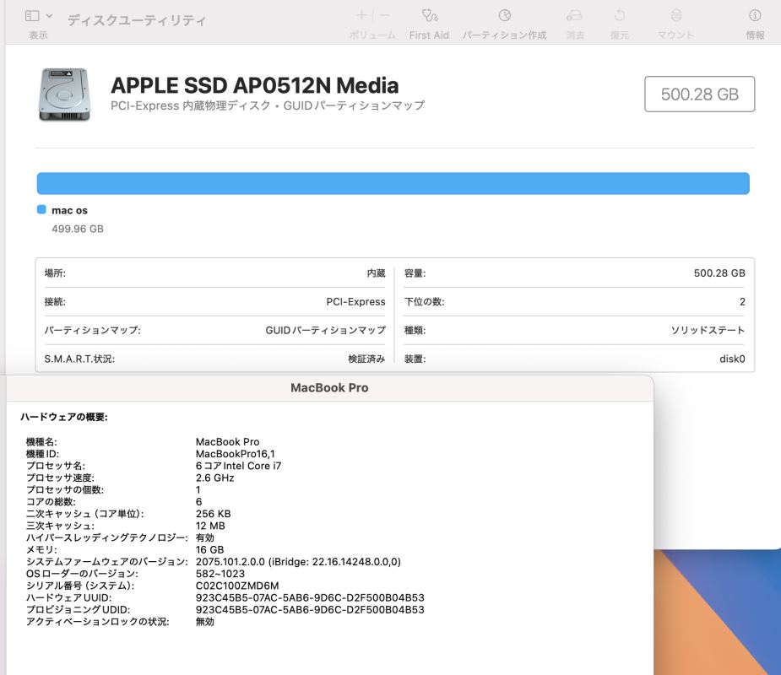
Task: Click the '6コア Intel Core i7' value
Action: pyautogui.click(x=239, y=466)
